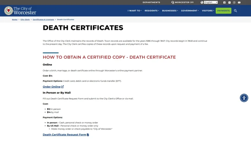Image resolution: width=251 pixels, height=141 pixels.
Task: Click the green Payments button
Action: [224, 11]
